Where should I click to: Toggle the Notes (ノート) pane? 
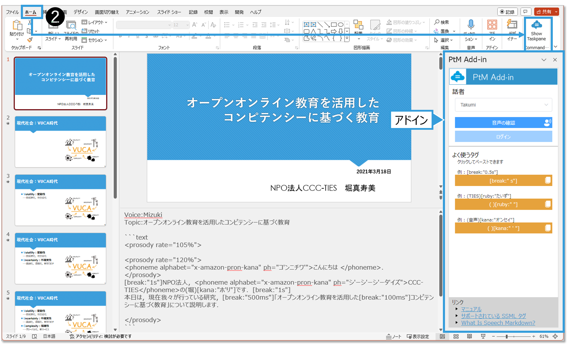[393, 336]
